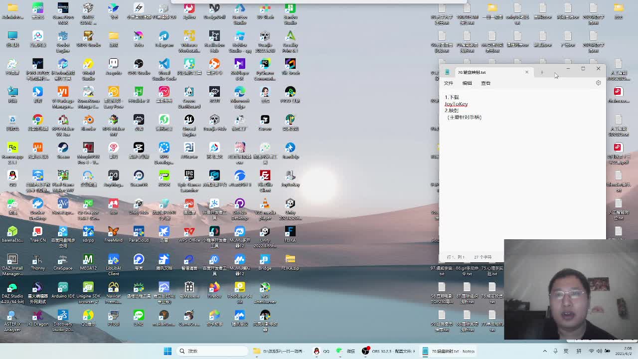
Task: Open the Unreal Engine desktop icon
Action: (x=189, y=125)
